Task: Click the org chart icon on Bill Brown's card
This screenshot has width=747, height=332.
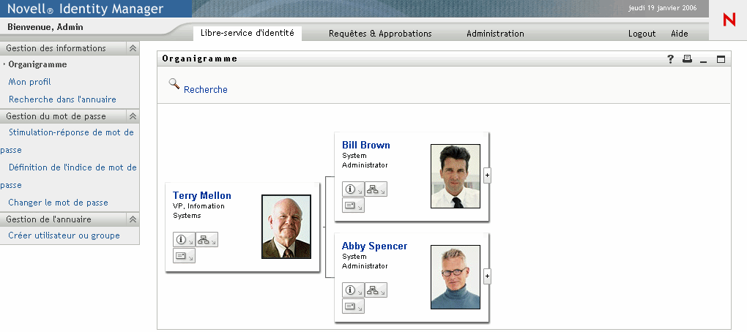Action: 376,189
